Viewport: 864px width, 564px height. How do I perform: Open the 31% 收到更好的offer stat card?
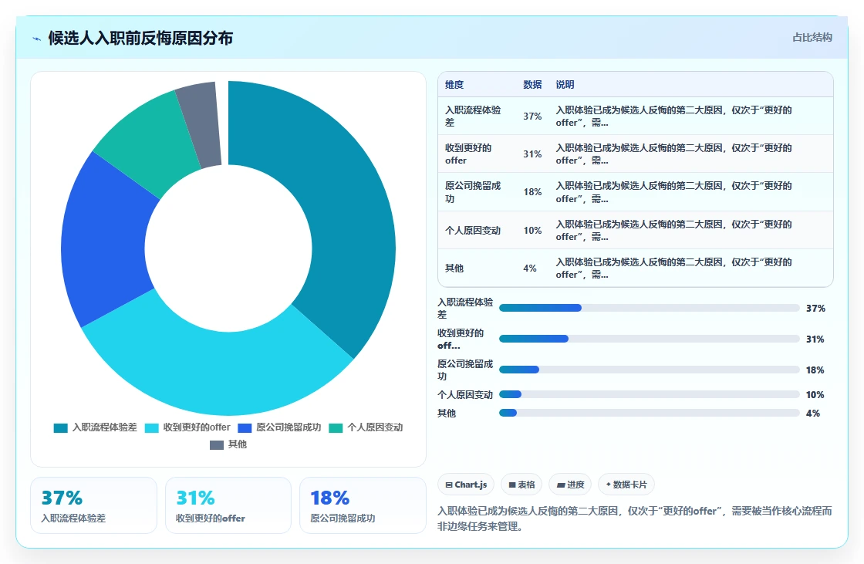(x=228, y=505)
